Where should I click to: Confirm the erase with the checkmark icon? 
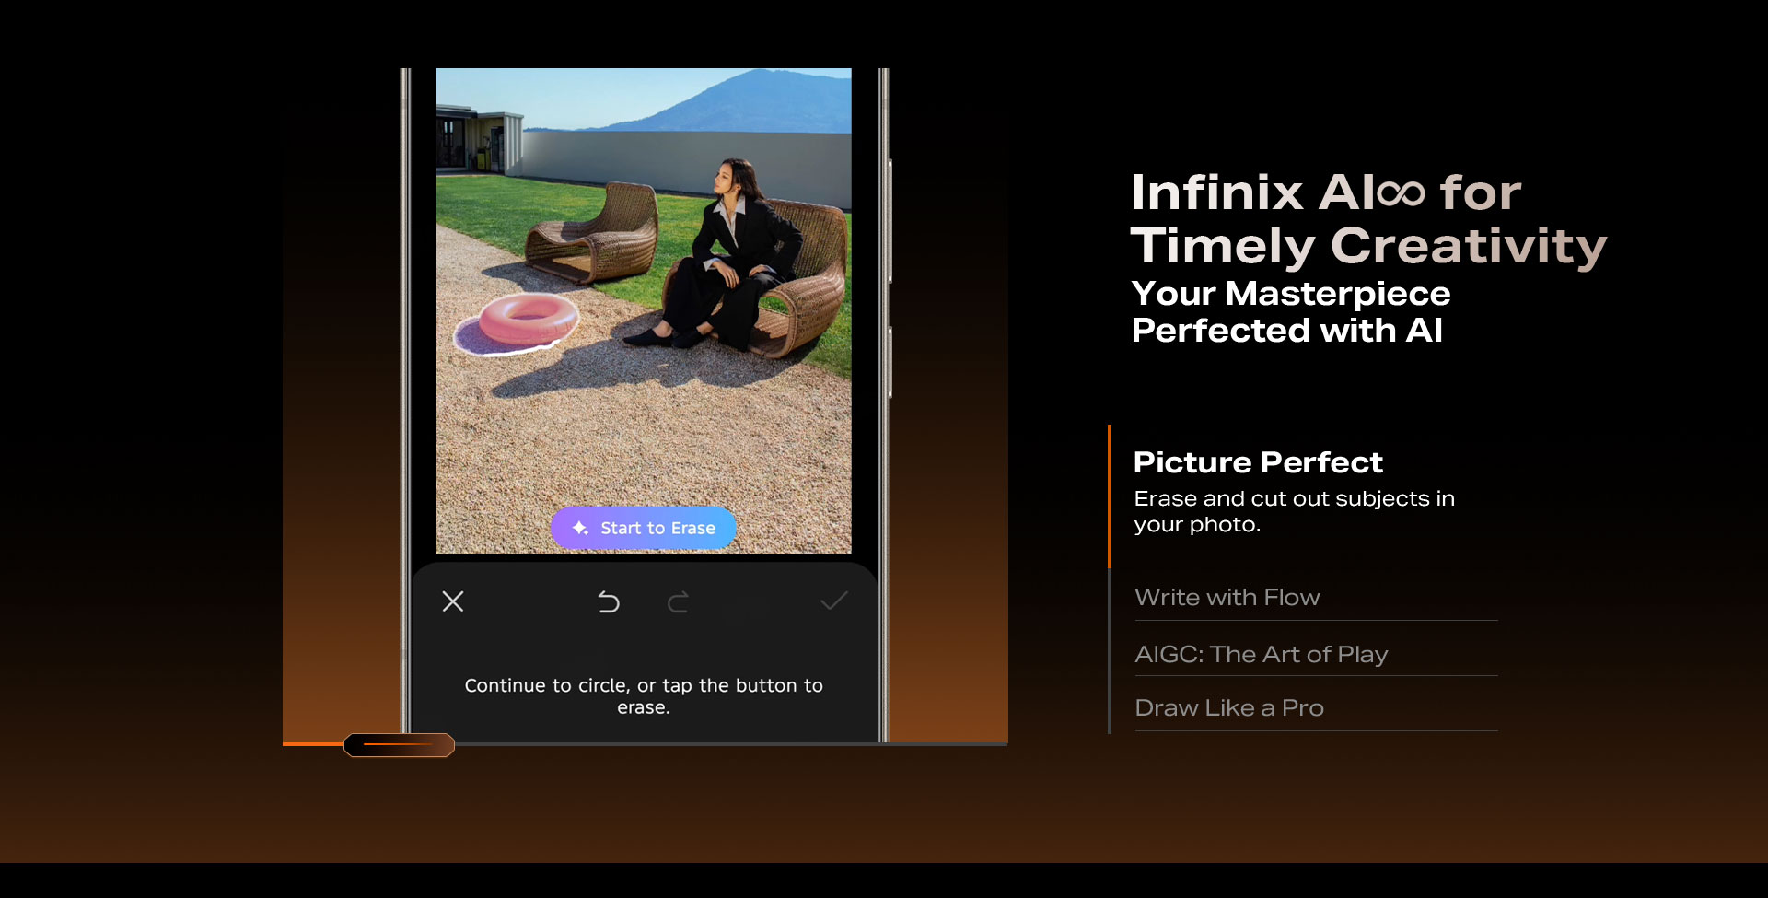[x=833, y=602]
